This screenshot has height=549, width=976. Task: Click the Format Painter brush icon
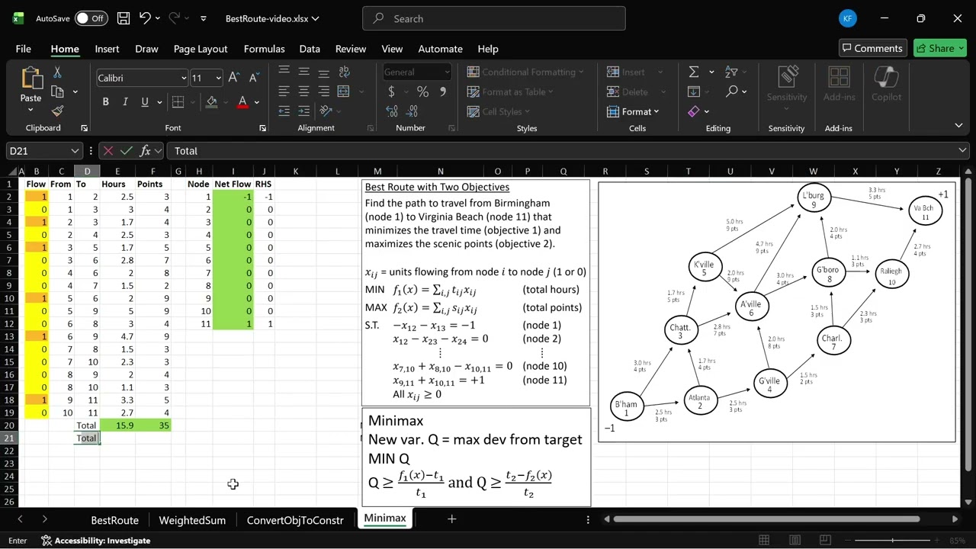57,111
